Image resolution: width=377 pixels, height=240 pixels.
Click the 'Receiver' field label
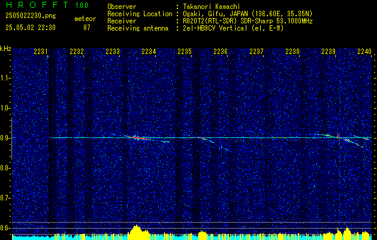click(x=122, y=21)
